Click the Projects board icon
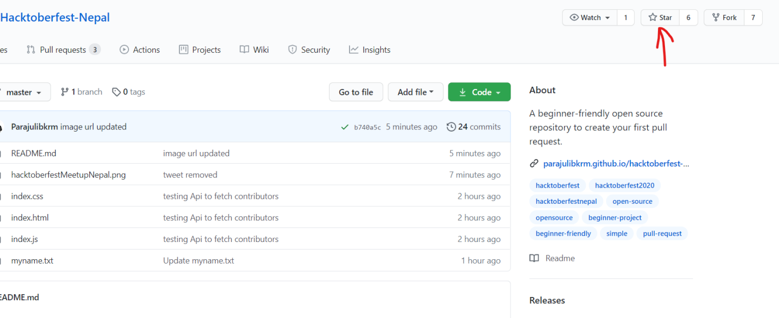Viewport: 779px width, 318px height. 184,50
